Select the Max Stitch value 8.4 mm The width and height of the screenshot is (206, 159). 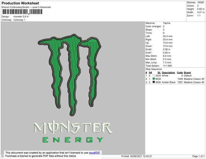pyautogui.click(x=167, y=56)
